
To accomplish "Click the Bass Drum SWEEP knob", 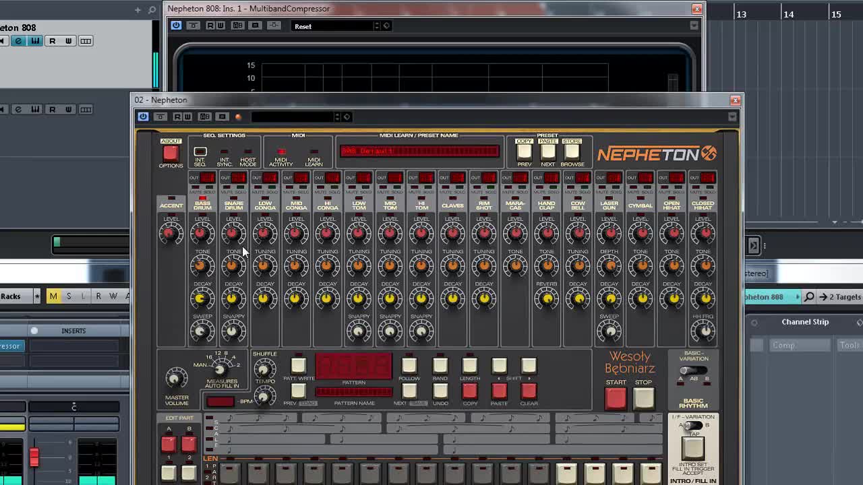I will tap(202, 331).
